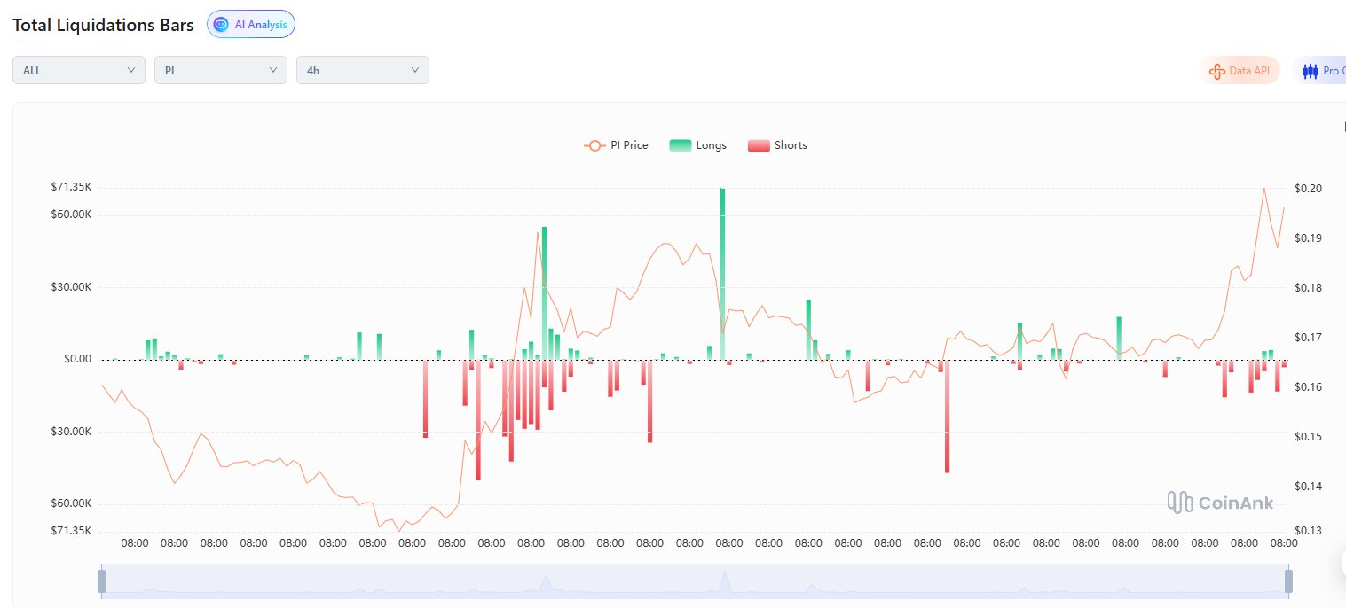Expand the PI coin selector dropdown
This screenshot has width=1346, height=608.
(221, 70)
